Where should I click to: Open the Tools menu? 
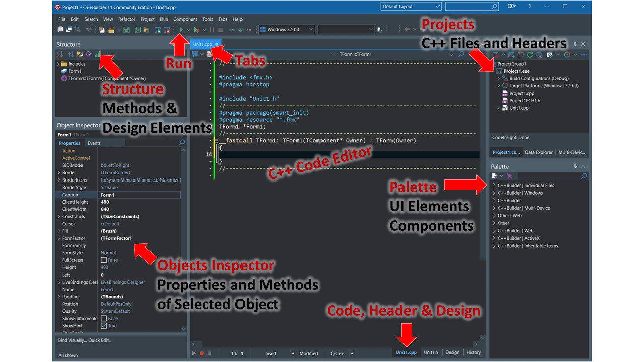[208, 19]
